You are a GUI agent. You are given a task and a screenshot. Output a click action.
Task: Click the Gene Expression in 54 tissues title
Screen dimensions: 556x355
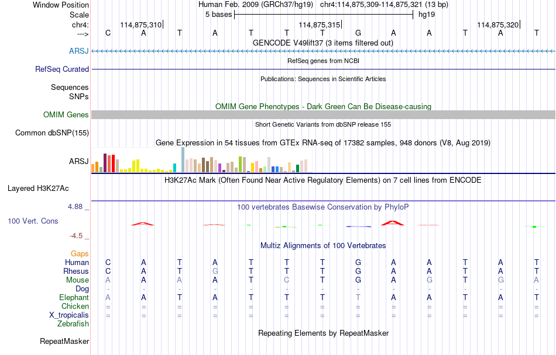click(323, 143)
